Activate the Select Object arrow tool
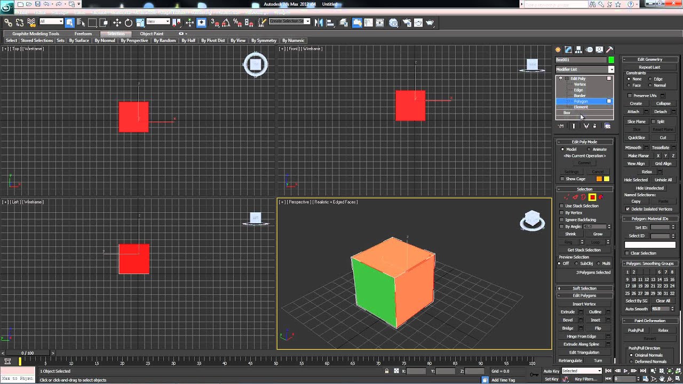 click(x=70, y=22)
